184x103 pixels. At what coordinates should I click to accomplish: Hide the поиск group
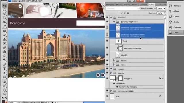pos(107,60)
